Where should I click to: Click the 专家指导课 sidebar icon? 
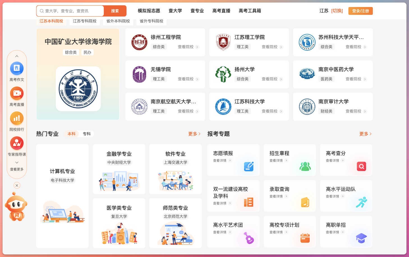[x=17, y=143]
